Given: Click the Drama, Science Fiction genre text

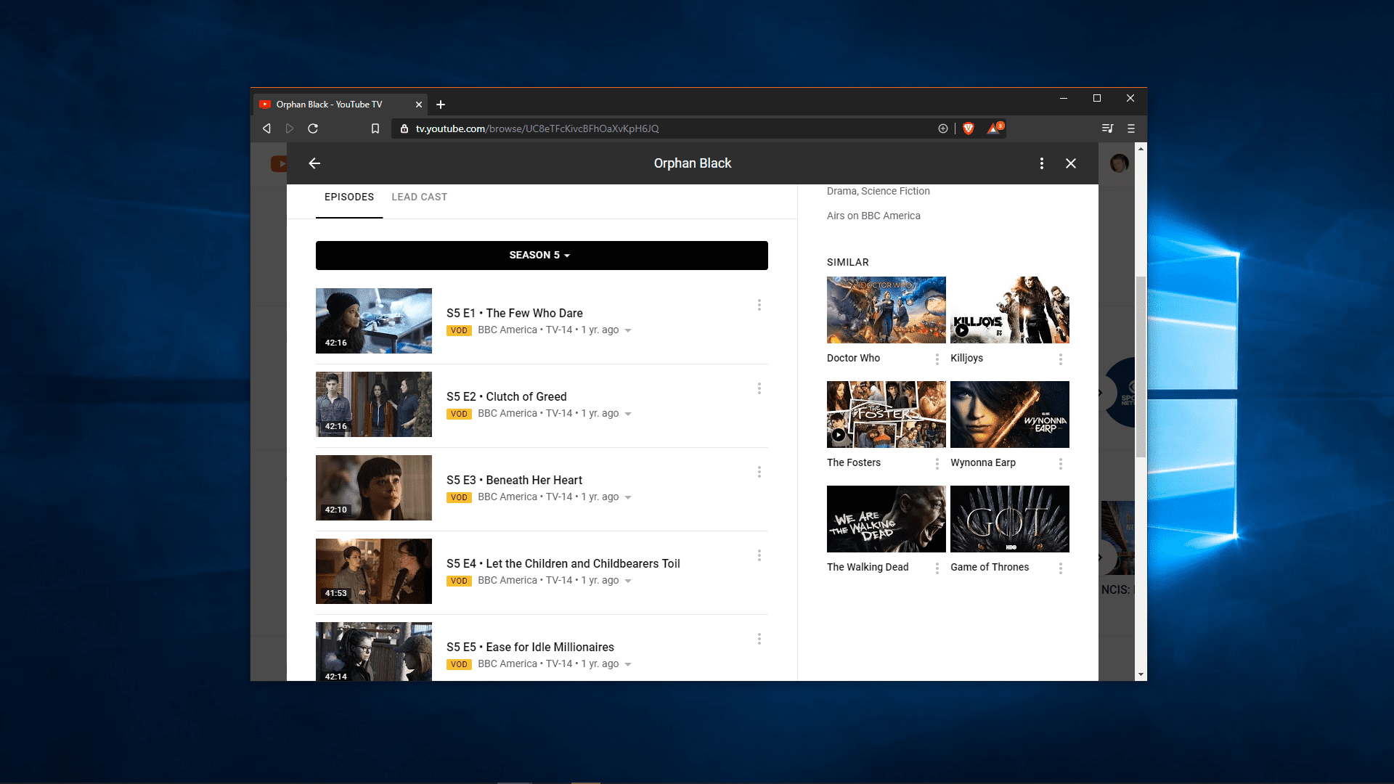Looking at the screenshot, I should pyautogui.click(x=879, y=191).
